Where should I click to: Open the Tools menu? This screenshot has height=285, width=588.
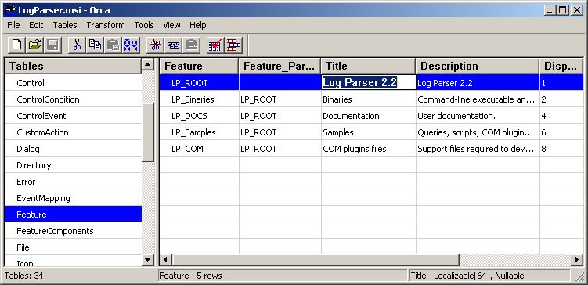[144, 25]
